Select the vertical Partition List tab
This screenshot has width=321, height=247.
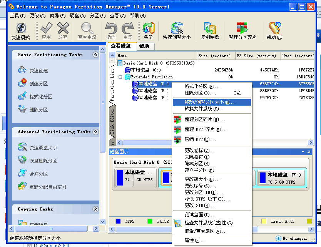(x=112, y=85)
